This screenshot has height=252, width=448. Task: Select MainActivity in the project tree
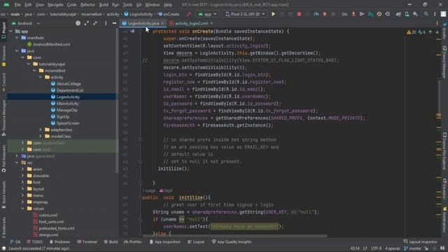click(67, 104)
